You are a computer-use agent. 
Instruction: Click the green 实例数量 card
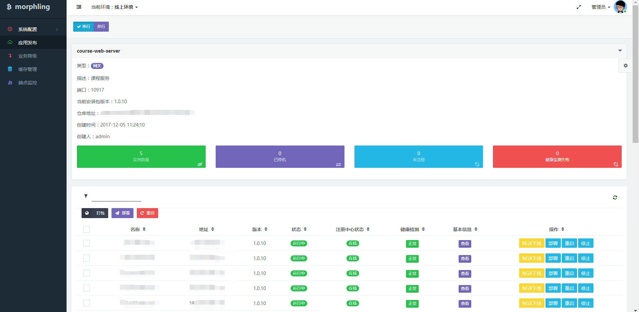pos(141,156)
